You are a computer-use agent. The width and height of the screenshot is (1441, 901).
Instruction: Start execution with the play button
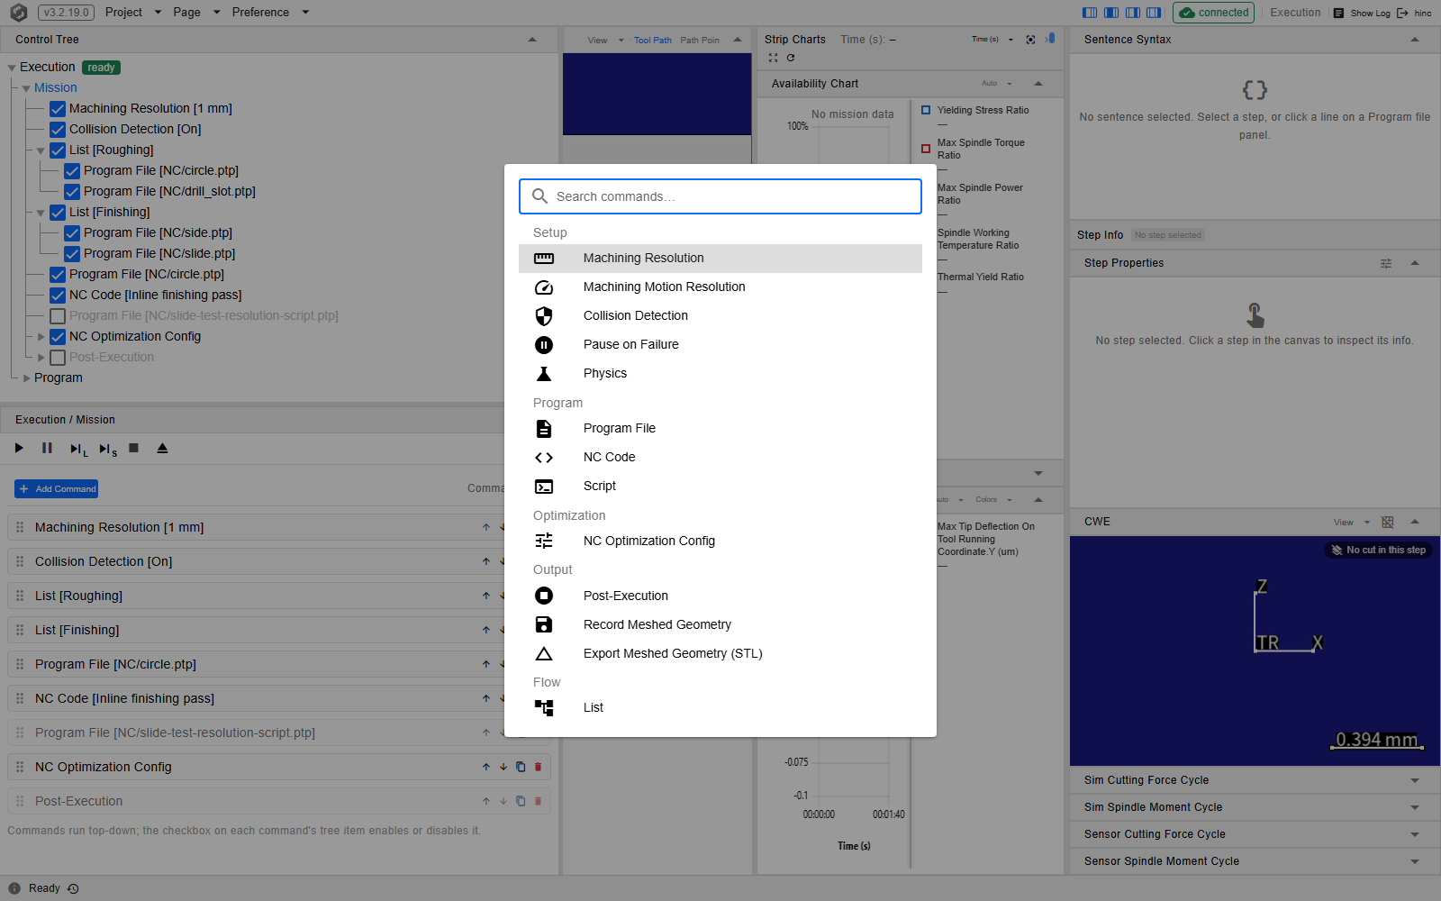pos(19,448)
